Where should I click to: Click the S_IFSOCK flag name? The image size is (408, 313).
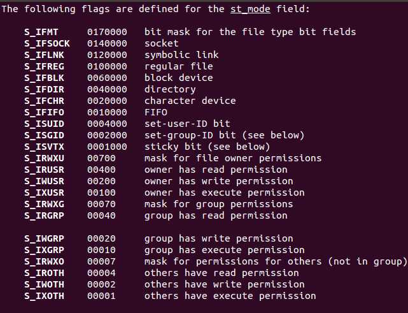47,43
